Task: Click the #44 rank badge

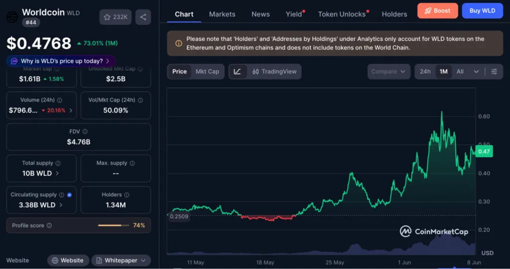Action: 31,22
